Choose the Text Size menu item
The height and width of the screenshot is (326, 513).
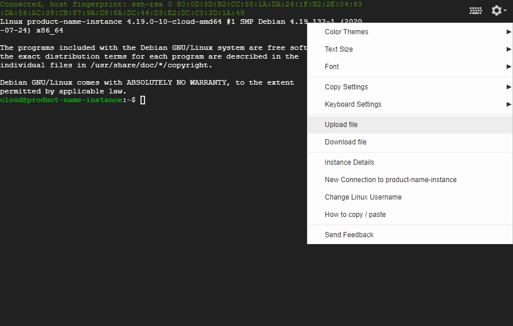click(x=339, y=49)
